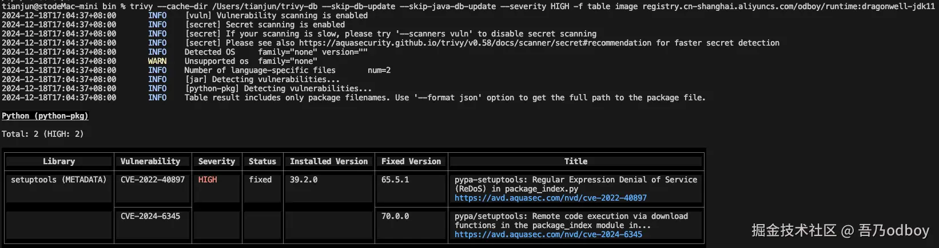Click the fixed version 65.5.1 cell
This screenshot has width=939, height=248.
click(x=395, y=180)
